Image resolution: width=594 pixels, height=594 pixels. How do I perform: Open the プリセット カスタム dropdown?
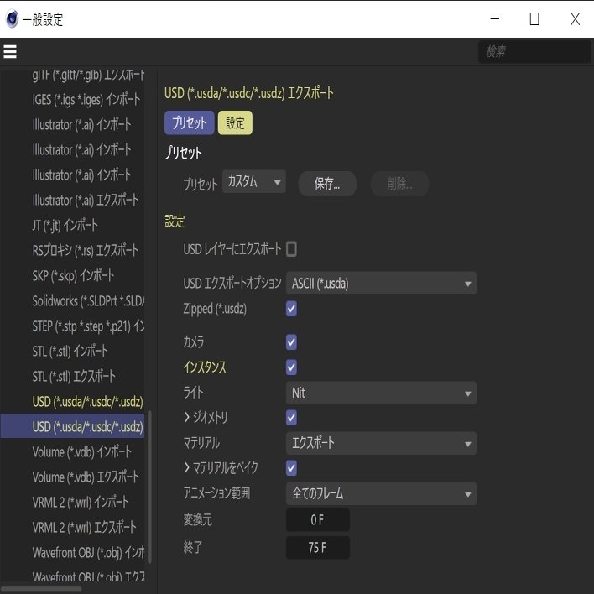(x=254, y=181)
